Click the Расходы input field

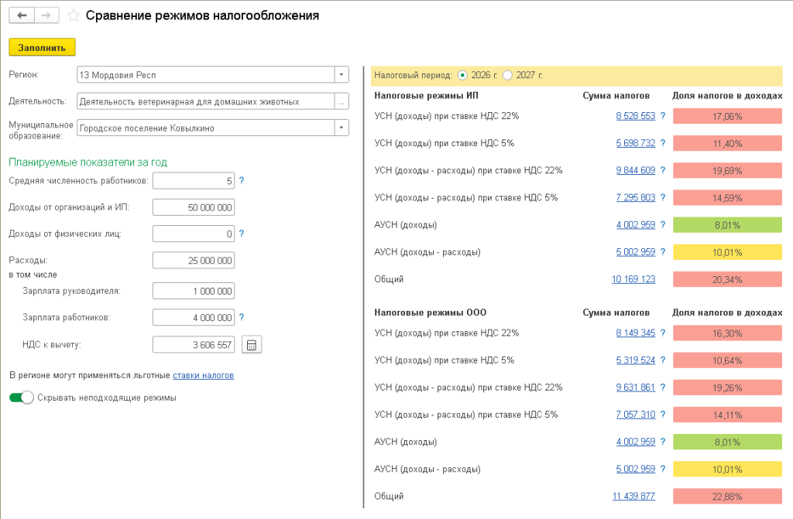tap(194, 261)
